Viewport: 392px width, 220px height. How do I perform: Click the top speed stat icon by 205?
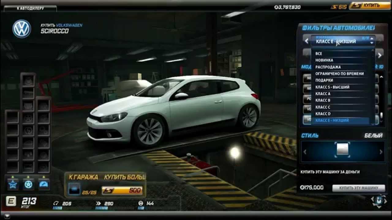(x=56, y=203)
